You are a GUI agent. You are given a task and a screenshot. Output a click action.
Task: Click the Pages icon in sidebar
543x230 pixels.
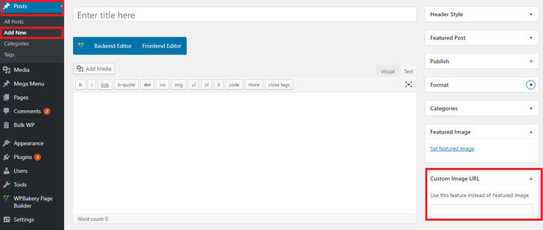[x=6, y=98]
